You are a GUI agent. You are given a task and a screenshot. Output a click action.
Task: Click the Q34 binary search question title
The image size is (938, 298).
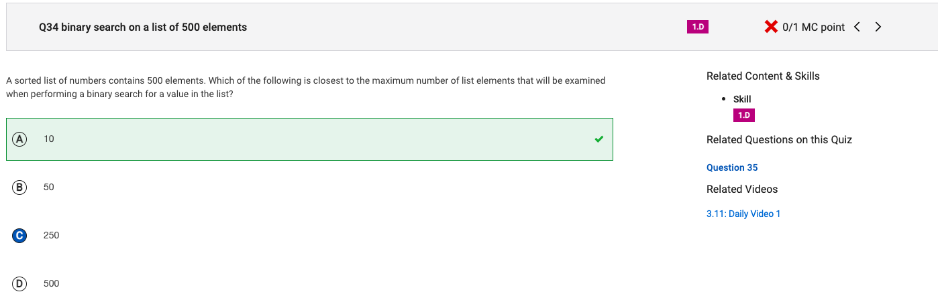tap(143, 27)
